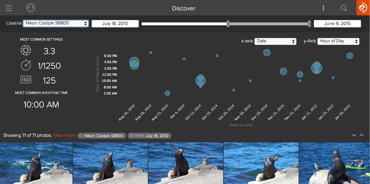
Task: Click the ISO icon
Action: [26, 80]
